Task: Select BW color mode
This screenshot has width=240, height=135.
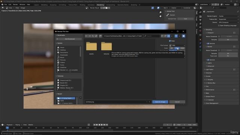Action: tap(172, 48)
